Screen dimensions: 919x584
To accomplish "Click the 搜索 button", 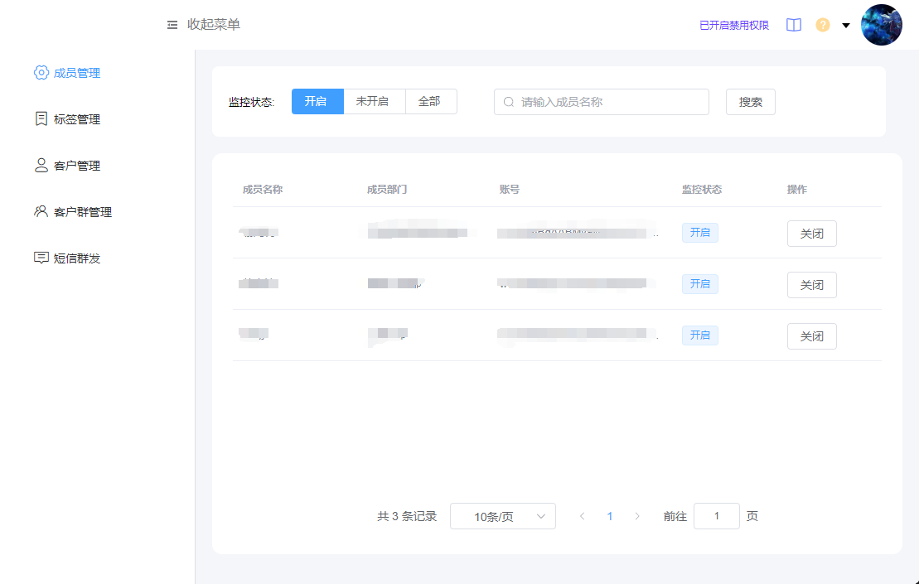I will (x=750, y=102).
